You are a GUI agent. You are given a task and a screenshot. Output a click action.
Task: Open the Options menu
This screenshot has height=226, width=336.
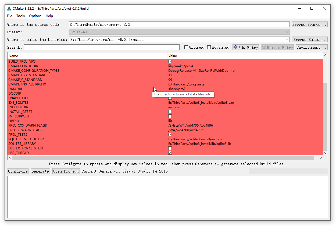point(35,16)
